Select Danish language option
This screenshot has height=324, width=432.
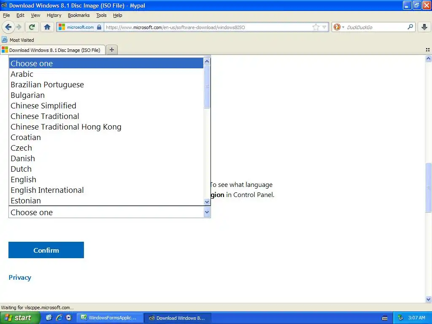106,159
